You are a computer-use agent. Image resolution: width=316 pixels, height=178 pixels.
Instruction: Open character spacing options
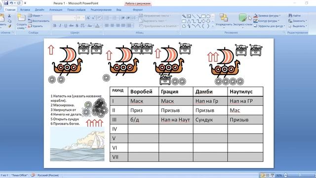(x=82, y=26)
